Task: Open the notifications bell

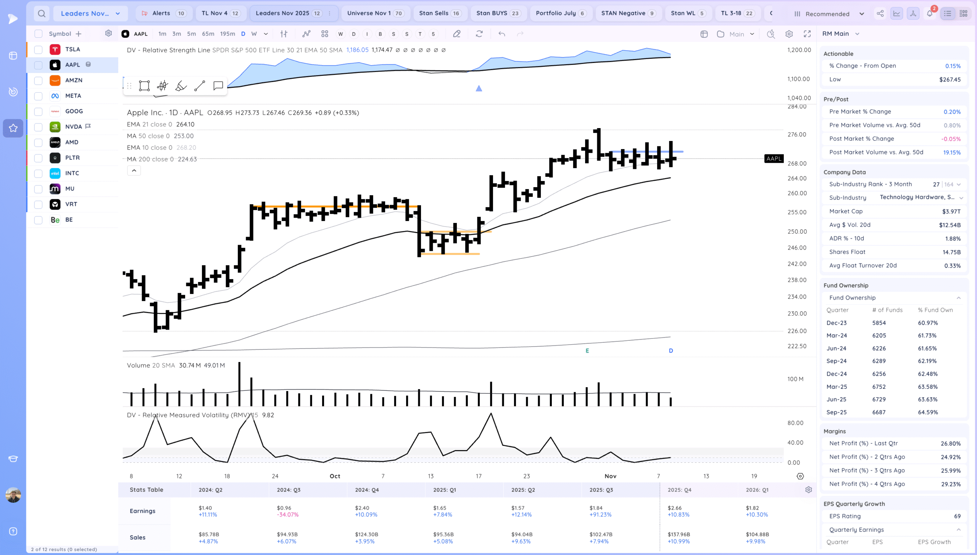Action: point(929,14)
